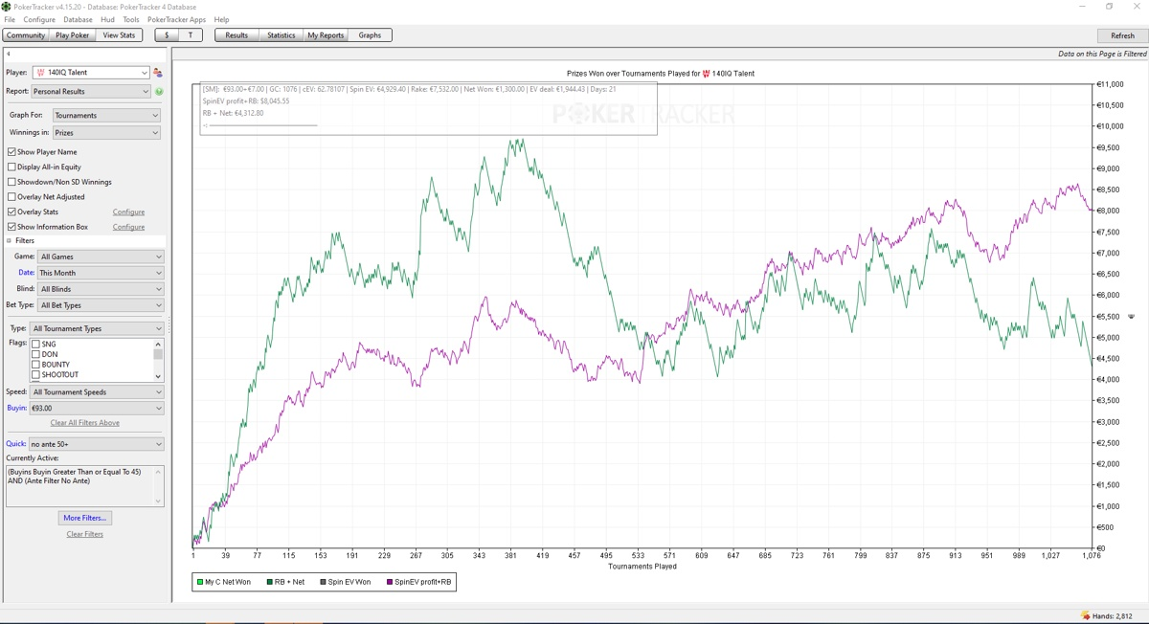The width and height of the screenshot is (1149, 624).
Task: Click the PokerTracker app logo in title bar
Action: coord(7,7)
